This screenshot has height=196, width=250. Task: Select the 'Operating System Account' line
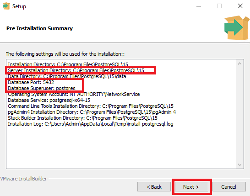74,94
